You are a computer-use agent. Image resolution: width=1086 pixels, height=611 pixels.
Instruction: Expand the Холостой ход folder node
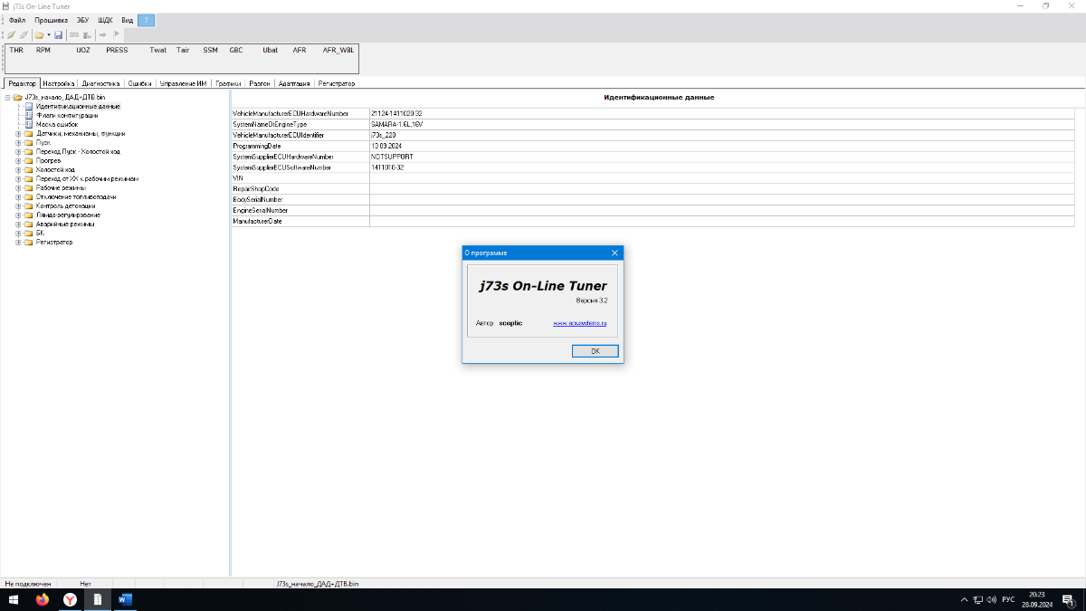(18, 169)
